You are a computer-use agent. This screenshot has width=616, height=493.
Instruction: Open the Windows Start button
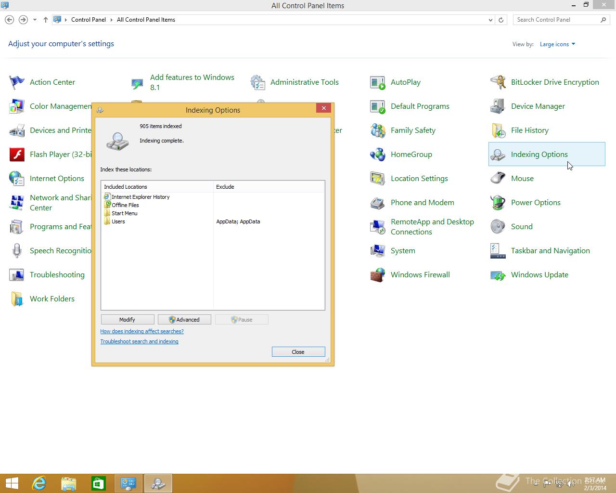pyautogui.click(x=12, y=483)
